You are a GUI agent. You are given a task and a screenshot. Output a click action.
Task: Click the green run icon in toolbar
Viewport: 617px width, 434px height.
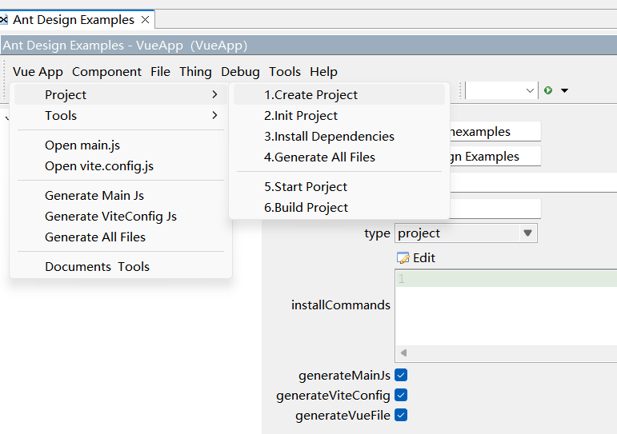(x=547, y=90)
